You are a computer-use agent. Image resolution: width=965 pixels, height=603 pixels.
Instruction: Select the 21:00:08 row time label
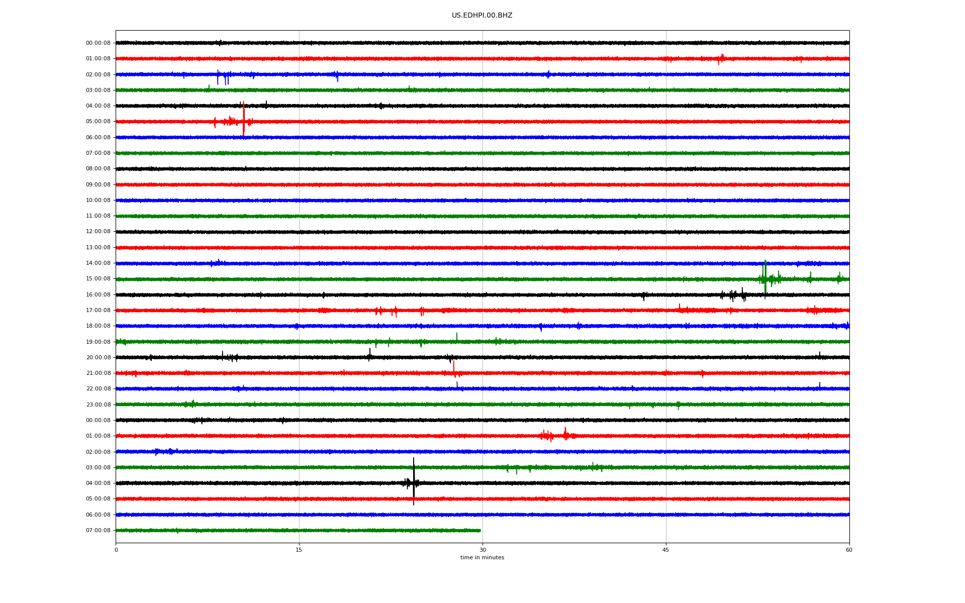click(98, 373)
